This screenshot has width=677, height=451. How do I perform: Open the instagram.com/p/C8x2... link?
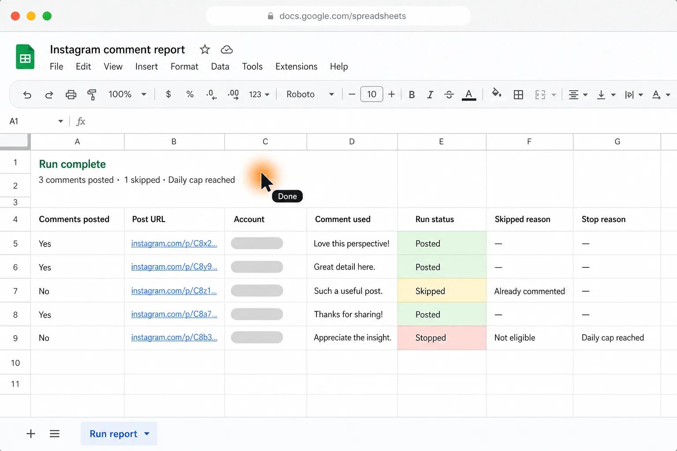click(x=174, y=243)
